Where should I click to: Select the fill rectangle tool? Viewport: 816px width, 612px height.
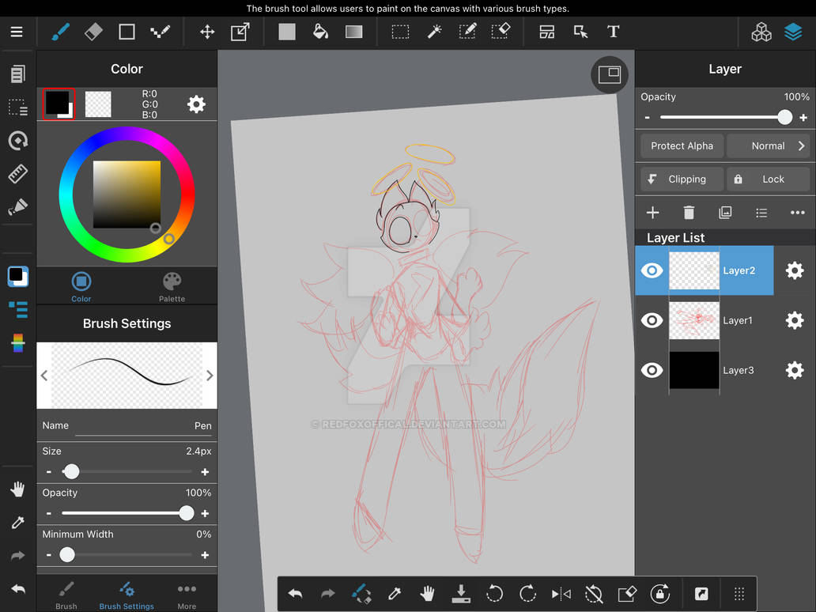(x=287, y=32)
